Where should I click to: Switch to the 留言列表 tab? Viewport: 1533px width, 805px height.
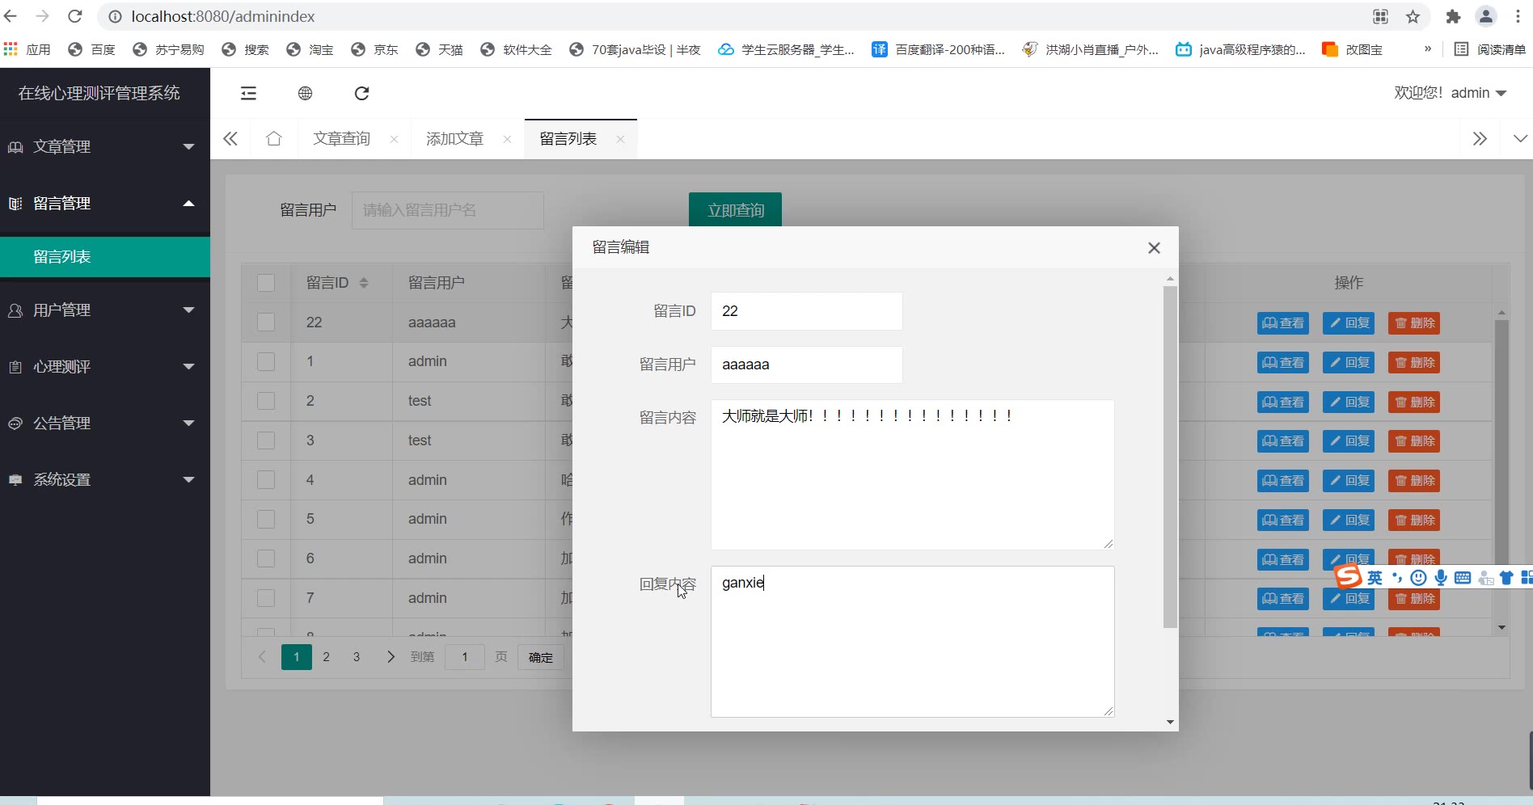click(x=568, y=139)
